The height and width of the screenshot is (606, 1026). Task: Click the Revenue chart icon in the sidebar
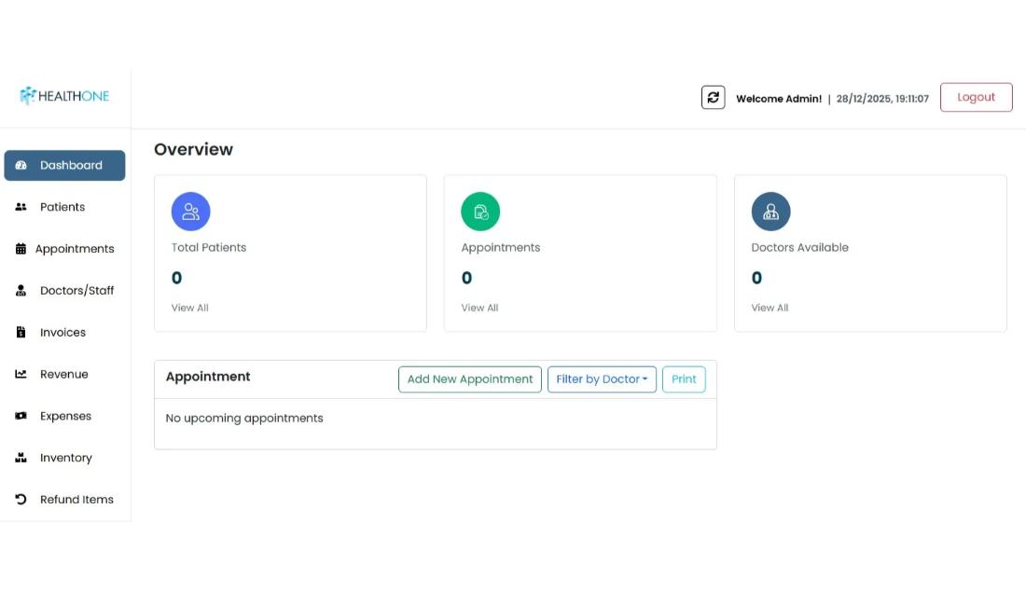[x=21, y=375]
